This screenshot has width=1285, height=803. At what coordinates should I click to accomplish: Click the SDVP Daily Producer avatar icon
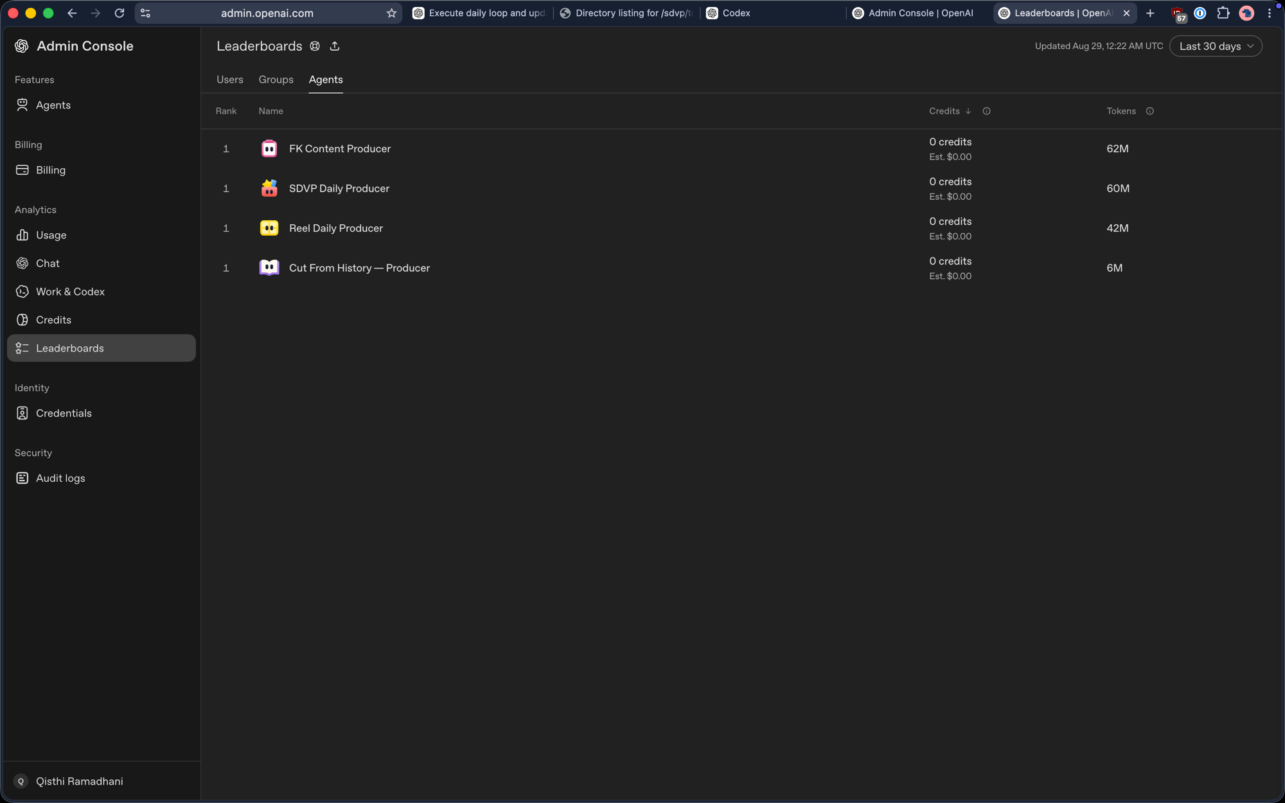(269, 188)
